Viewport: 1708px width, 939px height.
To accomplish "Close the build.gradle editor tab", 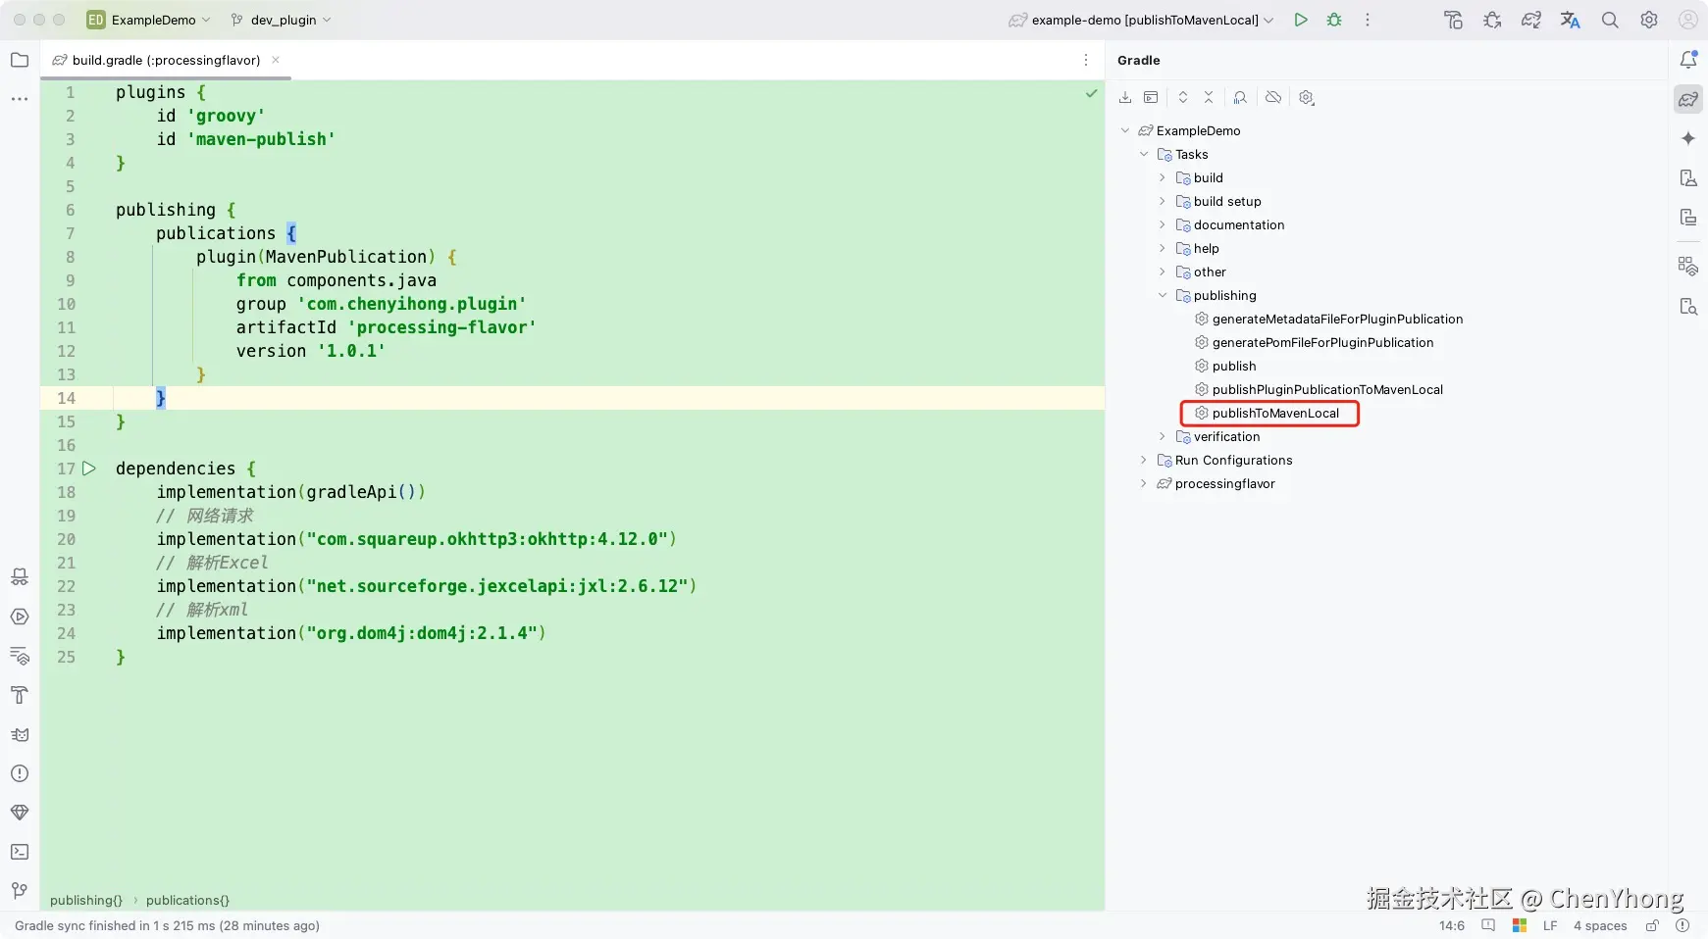I will pos(276,60).
